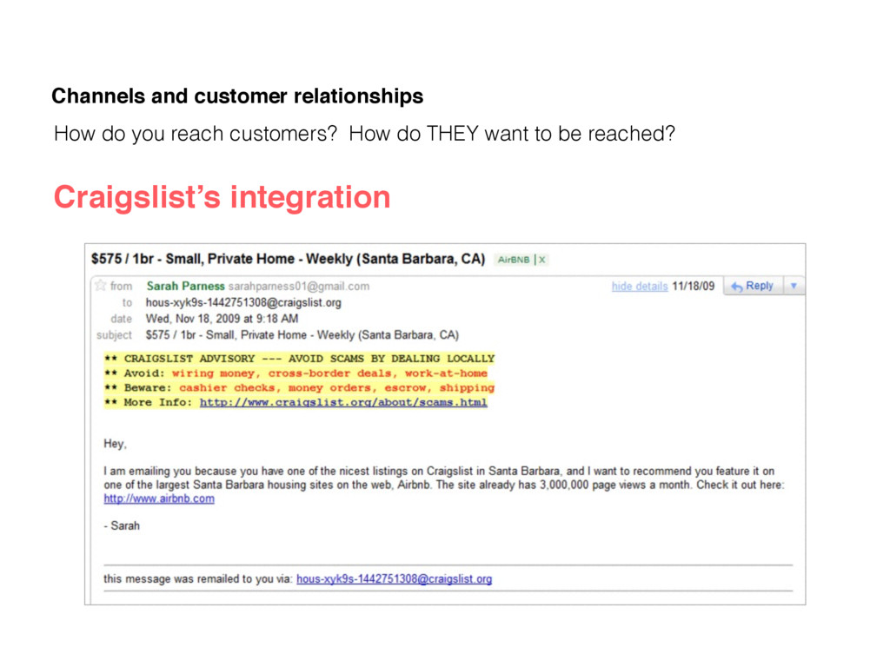Click the 'Beware: cashier checks' warning line
Screen dimensions: 890x667
299,388
